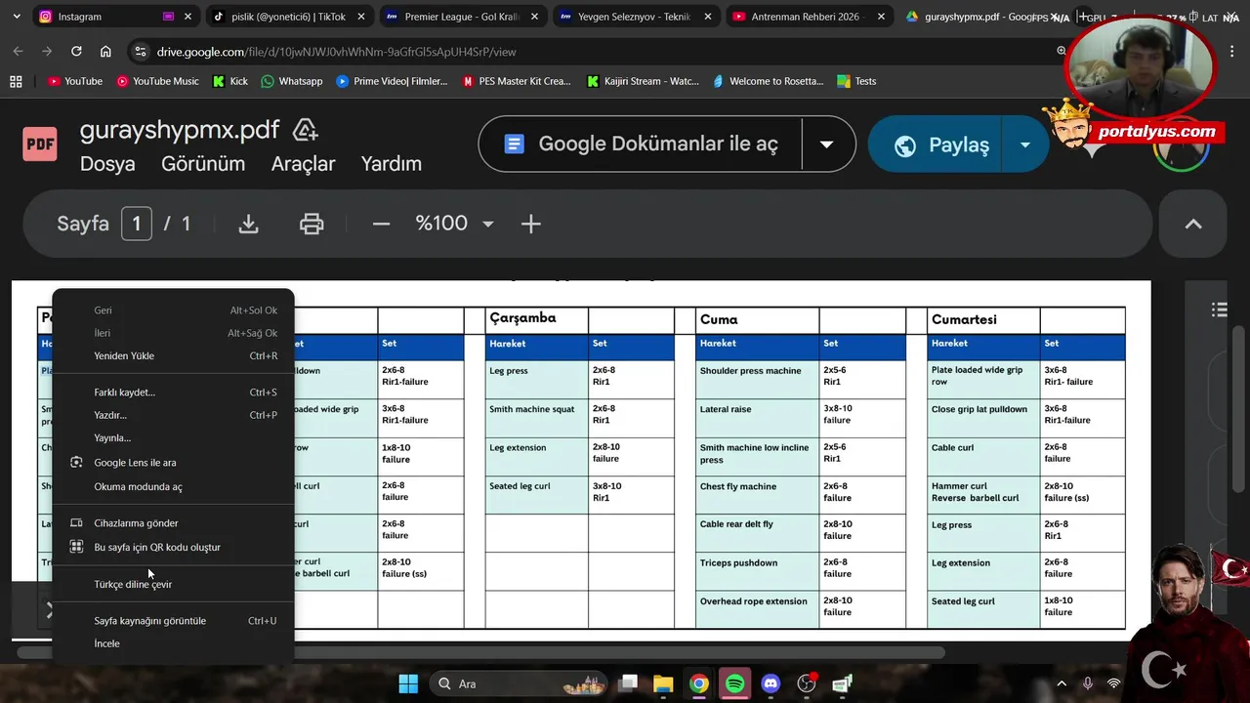Viewport: 1250px width, 703px height.
Task: Open File Explorer from the taskbar
Action: (663, 683)
